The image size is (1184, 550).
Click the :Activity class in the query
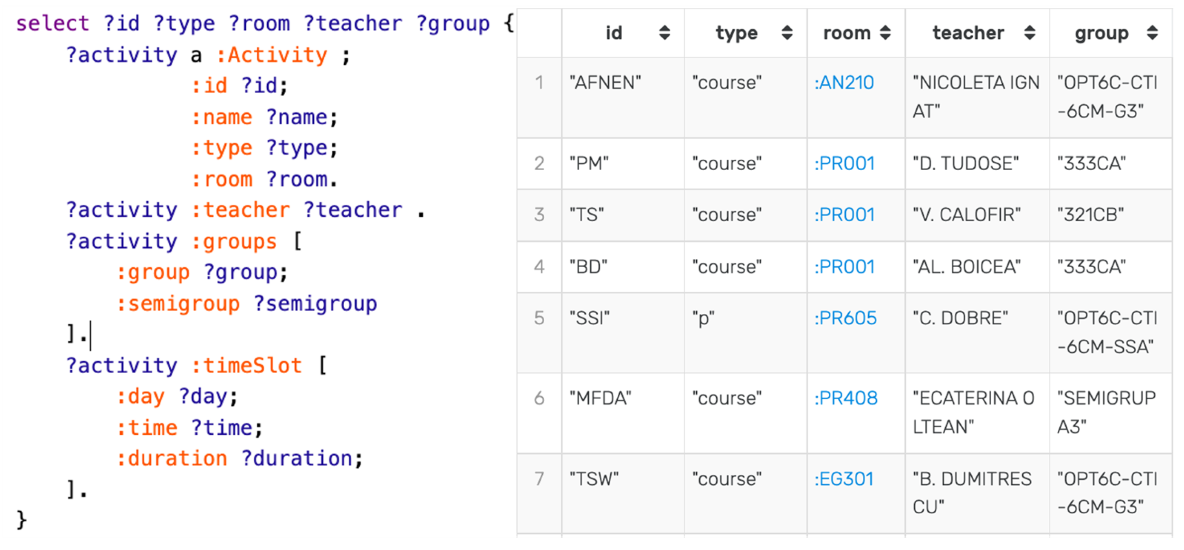click(272, 55)
